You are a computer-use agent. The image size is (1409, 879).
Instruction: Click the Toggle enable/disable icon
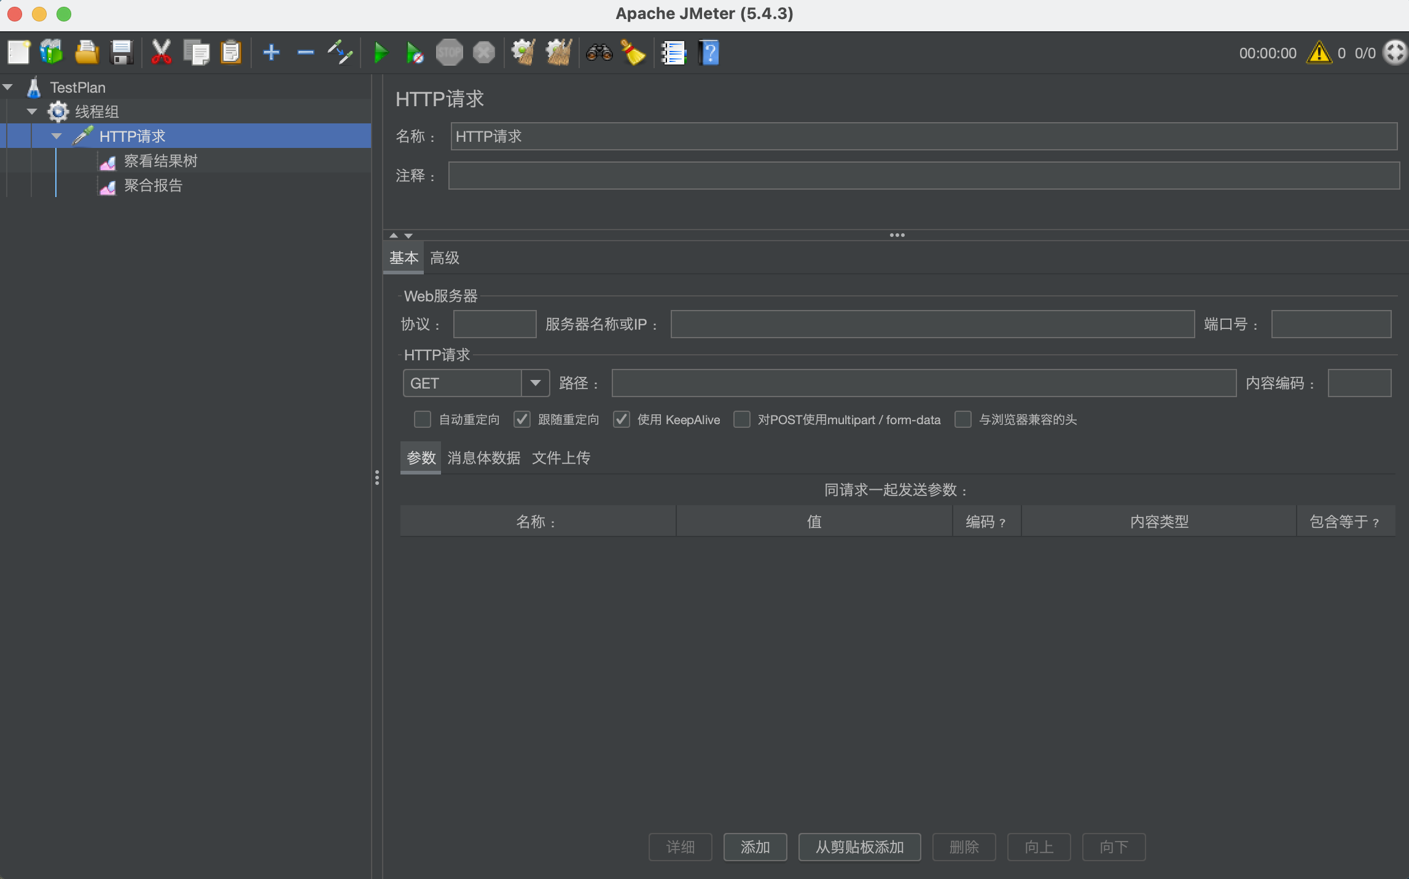point(340,53)
